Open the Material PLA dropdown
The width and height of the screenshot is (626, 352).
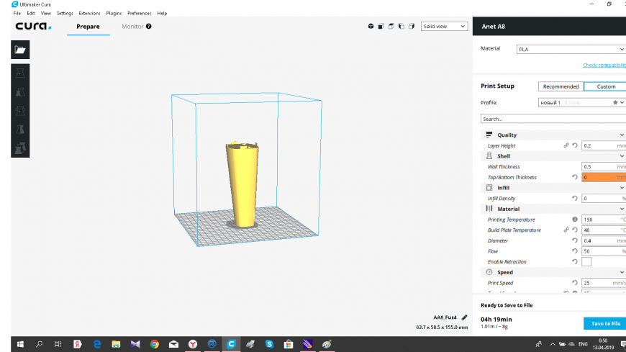571,49
